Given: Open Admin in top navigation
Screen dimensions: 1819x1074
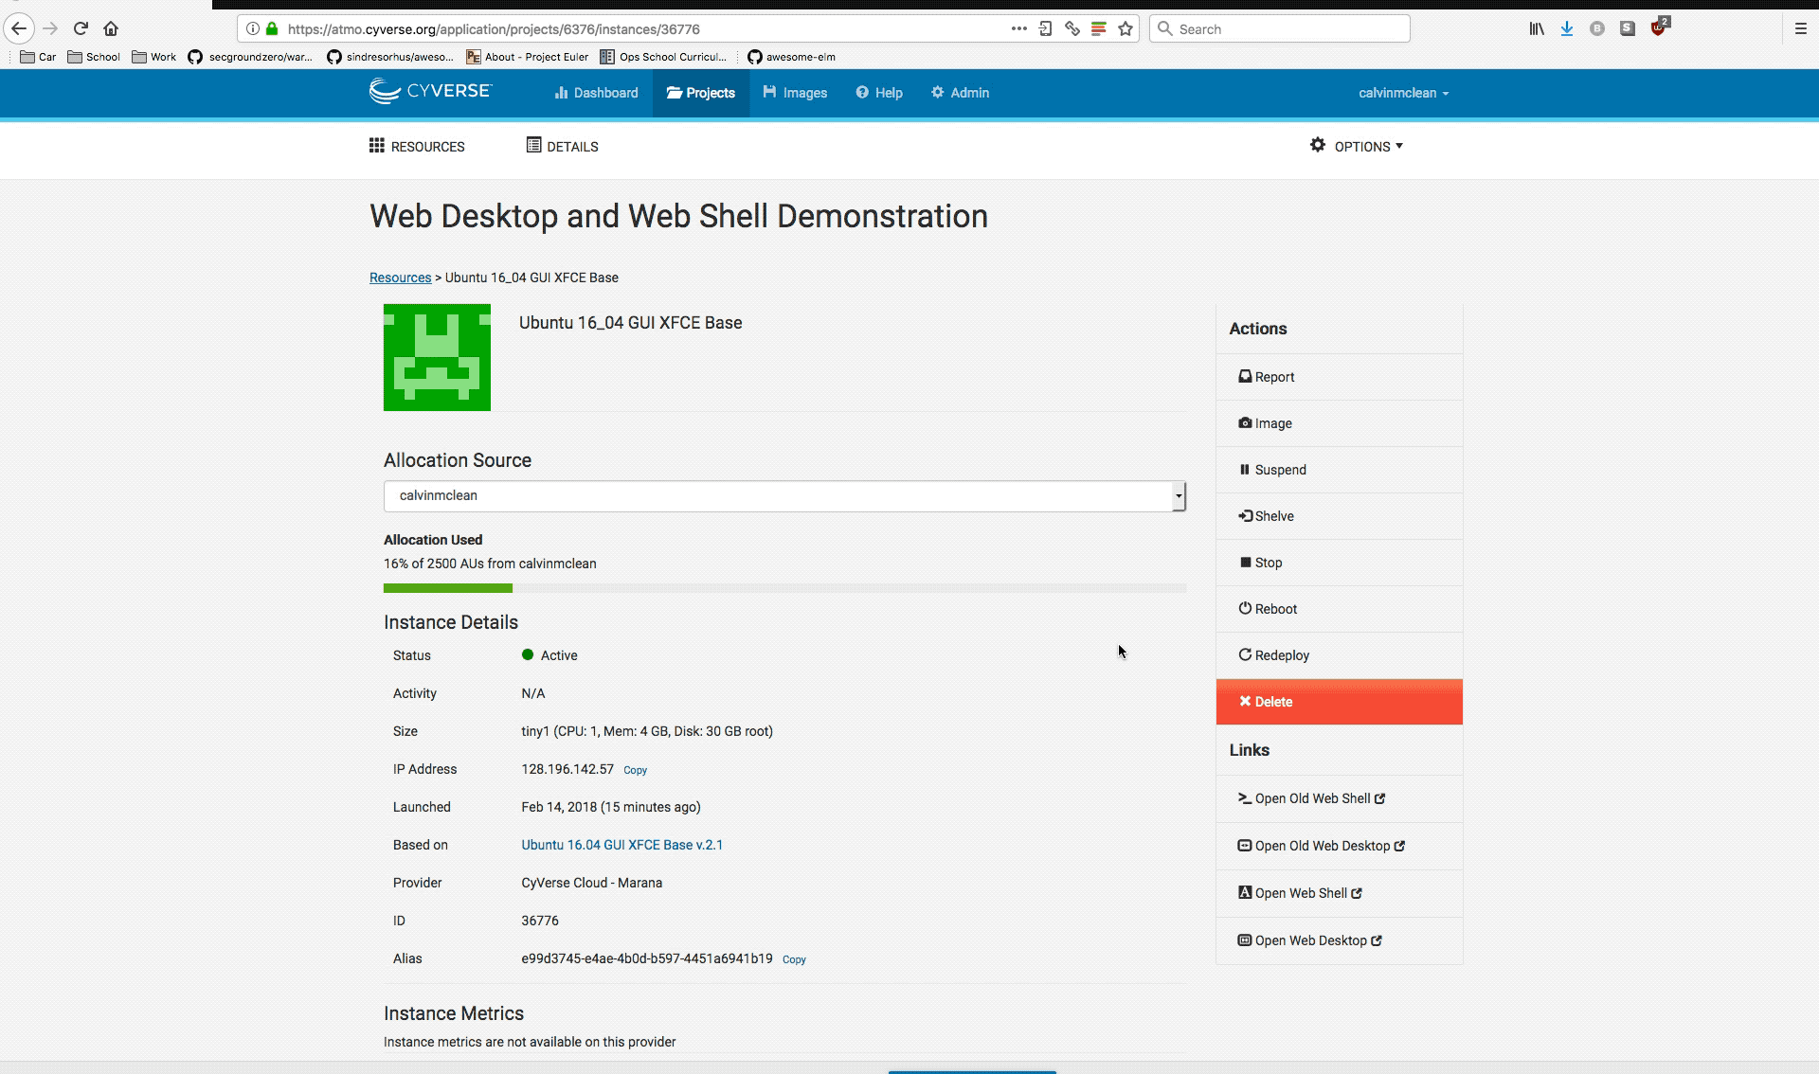Looking at the screenshot, I should point(960,93).
